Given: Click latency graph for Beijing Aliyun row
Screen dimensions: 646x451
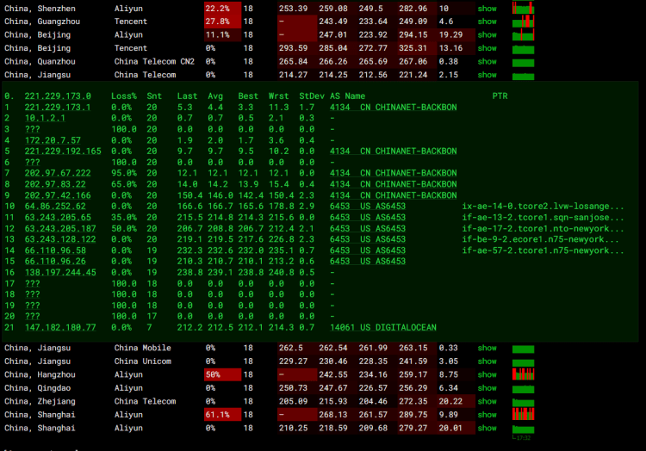Looking at the screenshot, I should coord(523,35).
